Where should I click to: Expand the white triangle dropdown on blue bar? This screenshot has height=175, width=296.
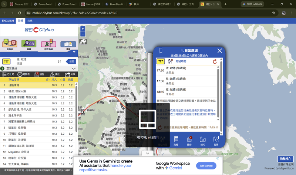click(74, 52)
